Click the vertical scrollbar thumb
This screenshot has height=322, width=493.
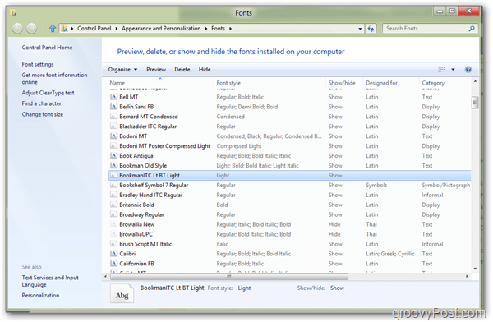[x=475, y=103]
